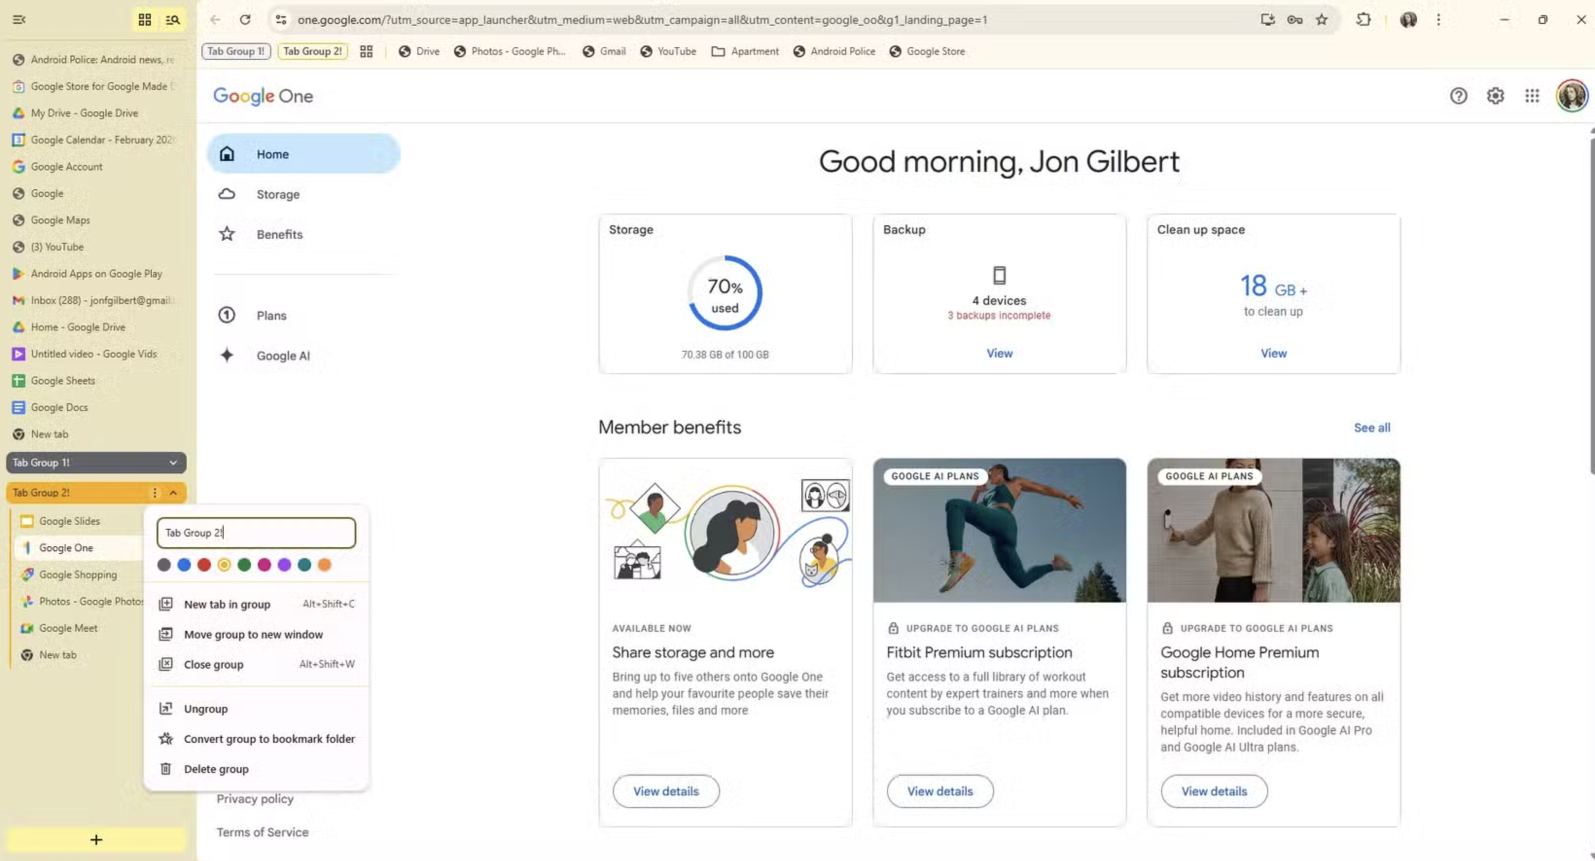Select Move group to new window

tap(253, 634)
